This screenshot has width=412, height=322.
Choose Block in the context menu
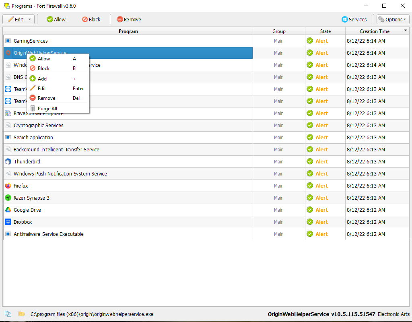[43, 68]
